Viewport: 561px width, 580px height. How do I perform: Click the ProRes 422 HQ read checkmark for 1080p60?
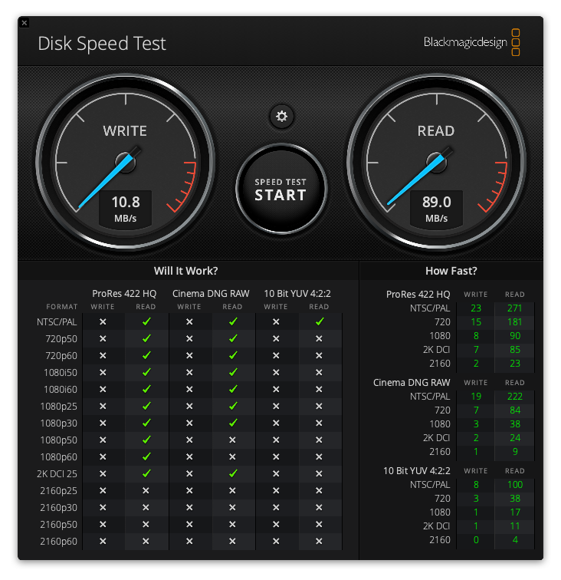pos(146,456)
